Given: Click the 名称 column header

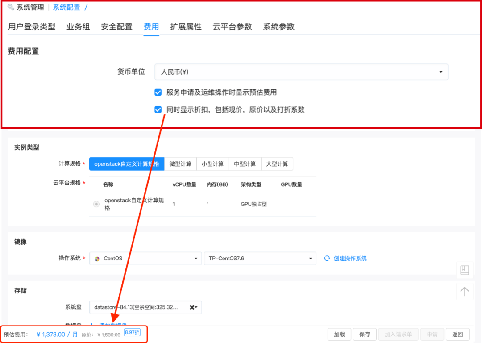Looking at the screenshot, I should pos(108,184).
